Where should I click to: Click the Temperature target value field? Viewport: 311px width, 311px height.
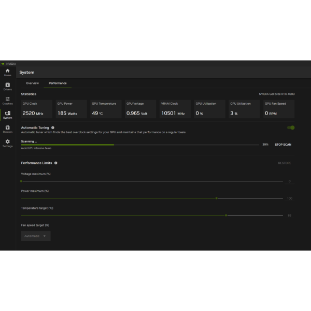click(290, 216)
